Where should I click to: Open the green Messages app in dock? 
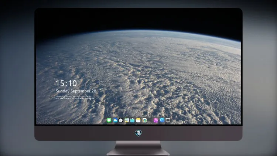pyautogui.click(x=109, y=121)
